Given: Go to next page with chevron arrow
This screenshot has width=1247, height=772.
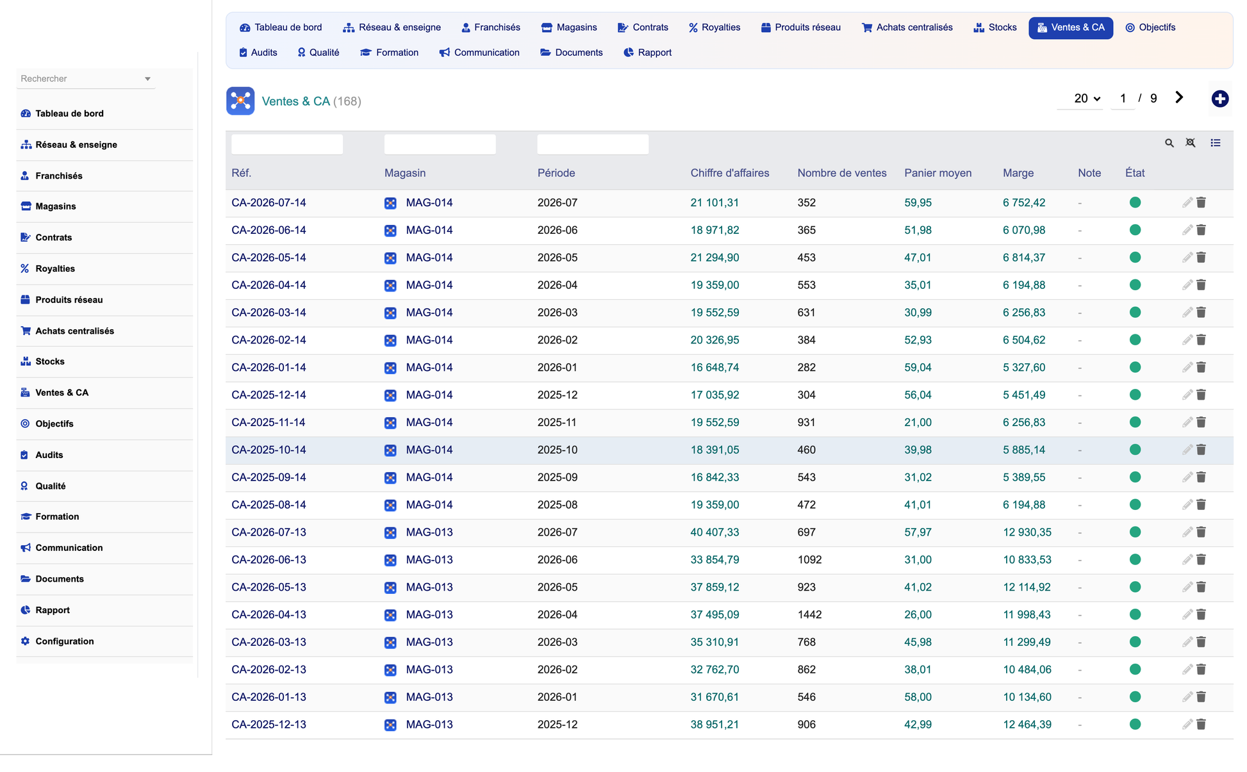Looking at the screenshot, I should pos(1179,97).
